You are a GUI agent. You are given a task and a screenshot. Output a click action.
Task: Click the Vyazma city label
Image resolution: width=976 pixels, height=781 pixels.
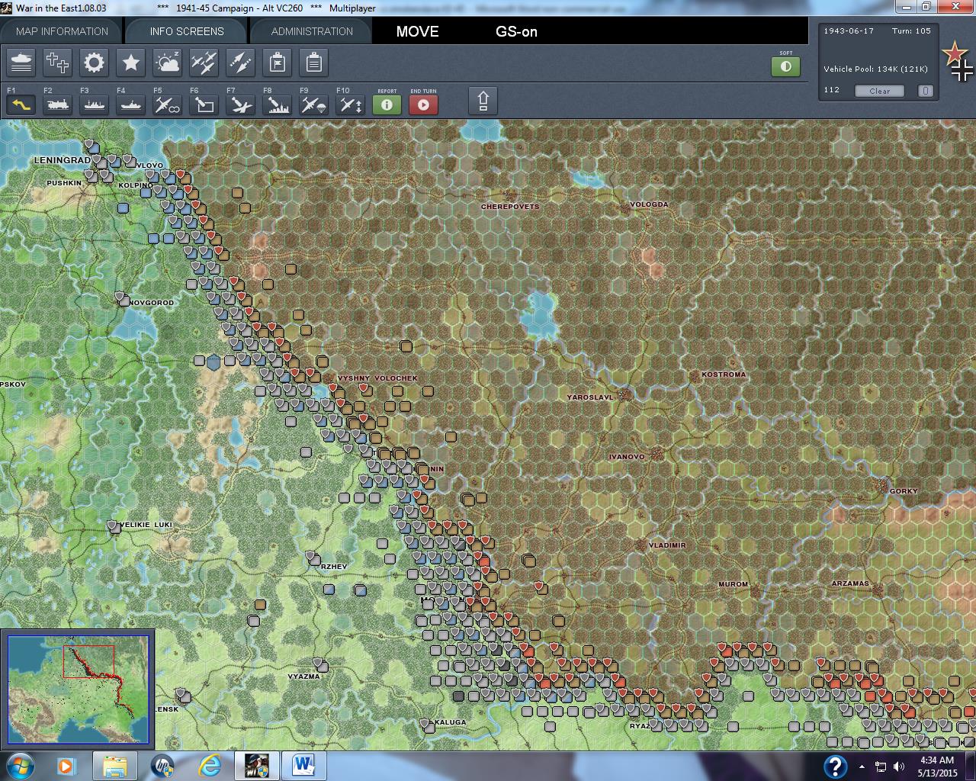coord(304,677)
